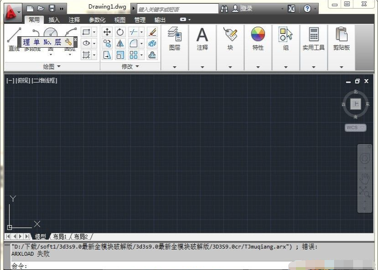The image size is (378, 270).
Task: Switch to the 布局1 layout tab
Action: pyautogui.click(x=60, y=237)
